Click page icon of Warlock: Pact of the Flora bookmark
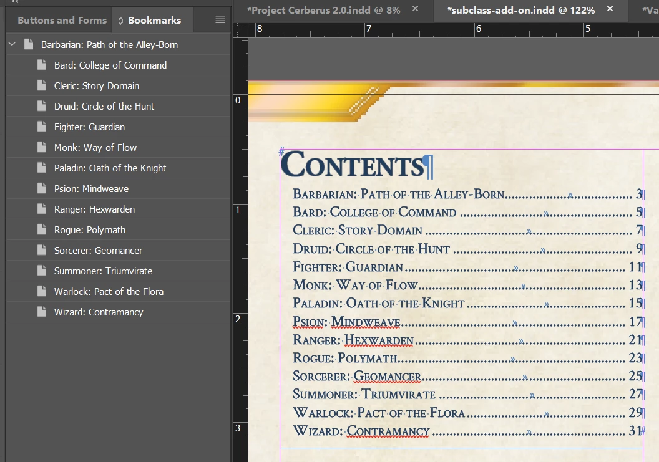 (x=42, y=291)
